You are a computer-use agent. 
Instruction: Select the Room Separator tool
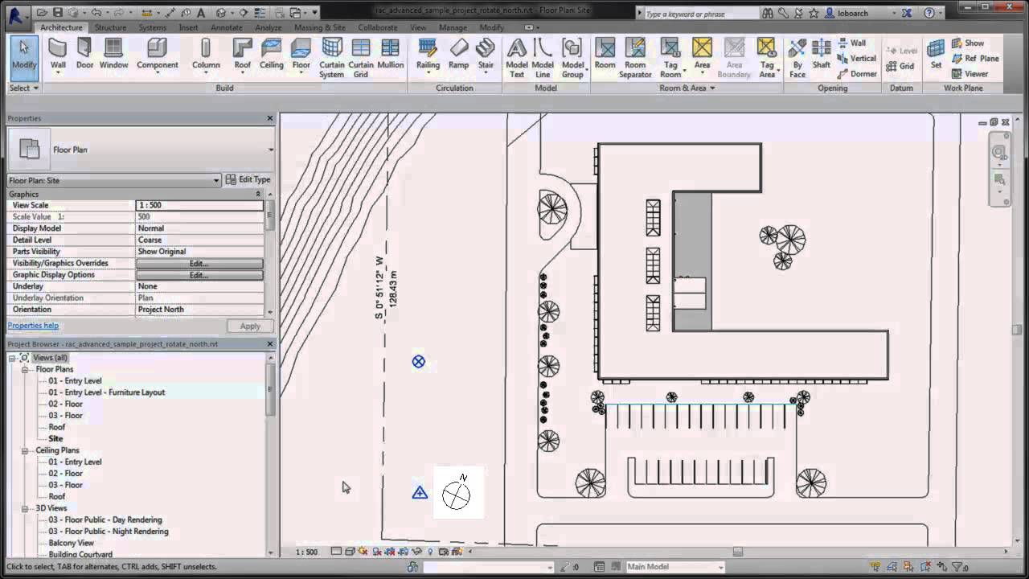pos(635,58)
